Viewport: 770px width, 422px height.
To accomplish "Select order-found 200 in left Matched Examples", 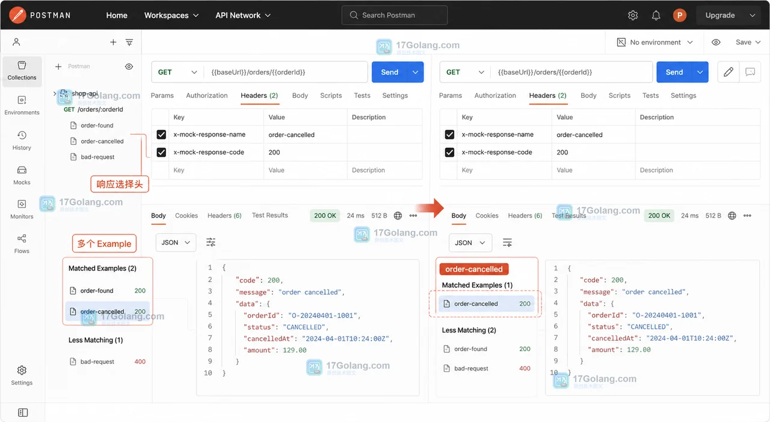I will [107, 290].
